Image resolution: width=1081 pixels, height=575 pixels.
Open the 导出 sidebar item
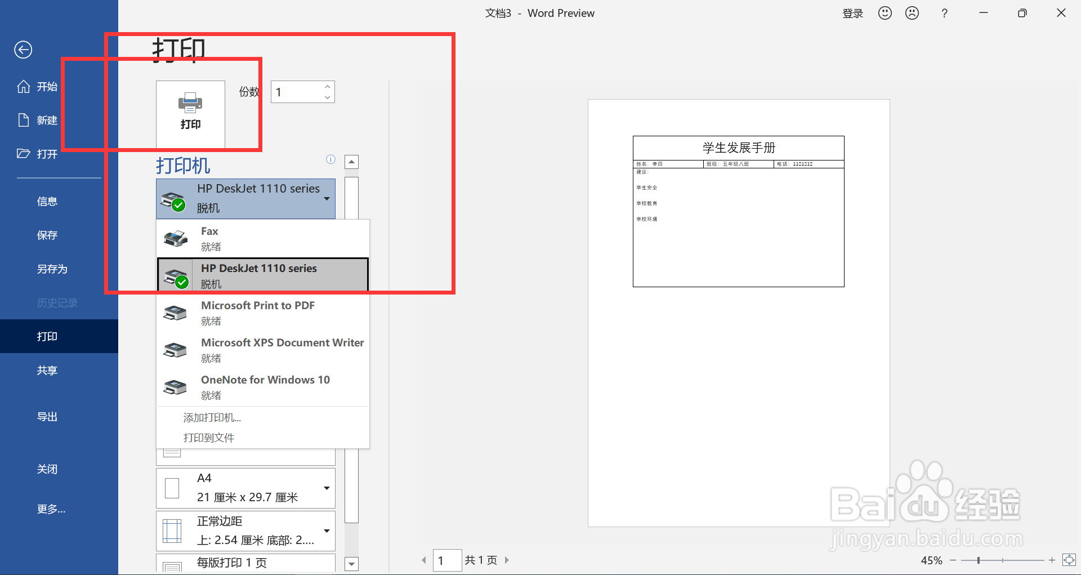pyautogui.click(x=47, y=417)
